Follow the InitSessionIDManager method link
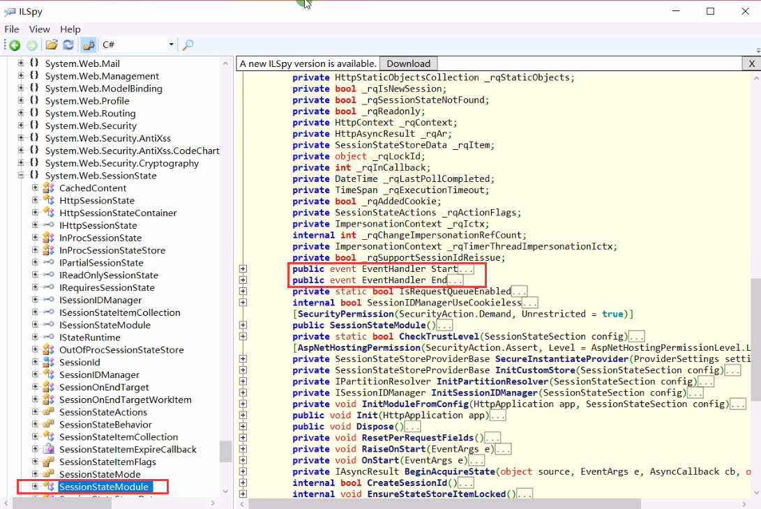Screen dimensions: 761x509 point(484,393)
